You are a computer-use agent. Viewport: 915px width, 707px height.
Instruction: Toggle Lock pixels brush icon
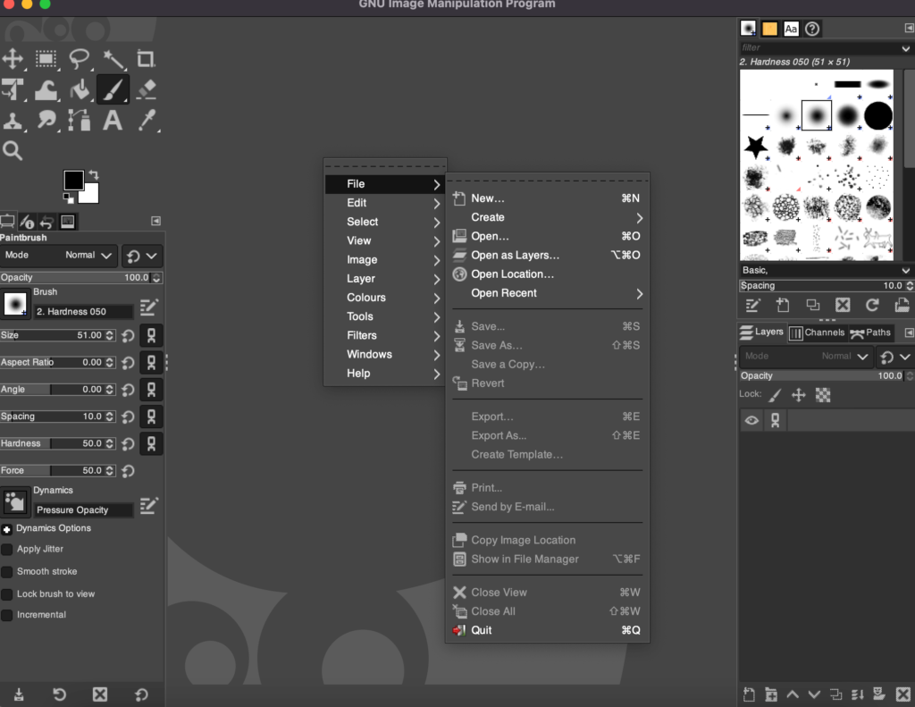pyautogui.click(x=775, y=395)
